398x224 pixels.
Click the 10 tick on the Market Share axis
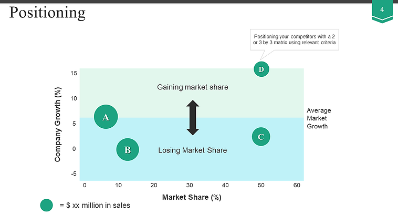click(118, 185)
